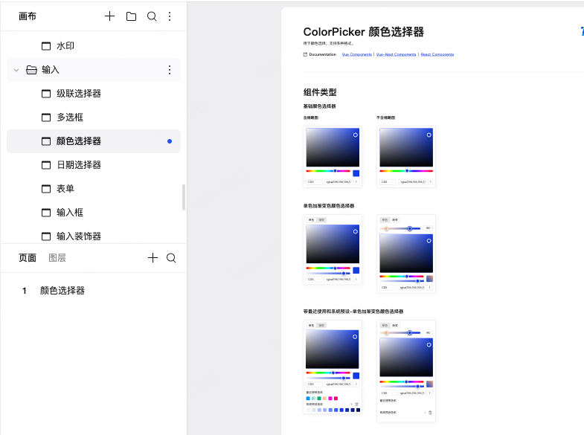Click frame icon beside 表单

click(46, 189)
